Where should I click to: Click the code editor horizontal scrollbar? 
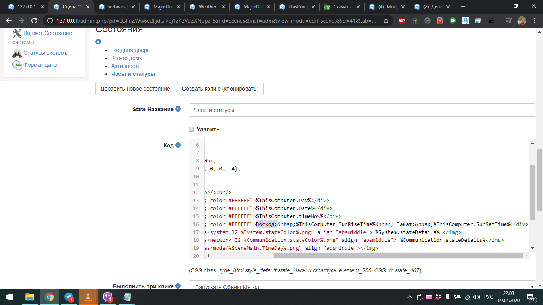398,255
